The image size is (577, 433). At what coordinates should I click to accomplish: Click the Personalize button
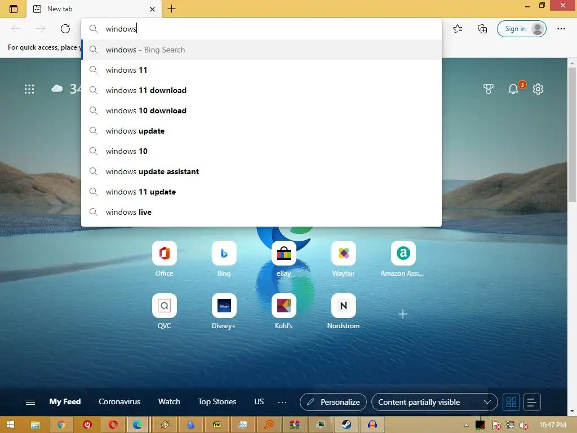(x=334, y=402)
